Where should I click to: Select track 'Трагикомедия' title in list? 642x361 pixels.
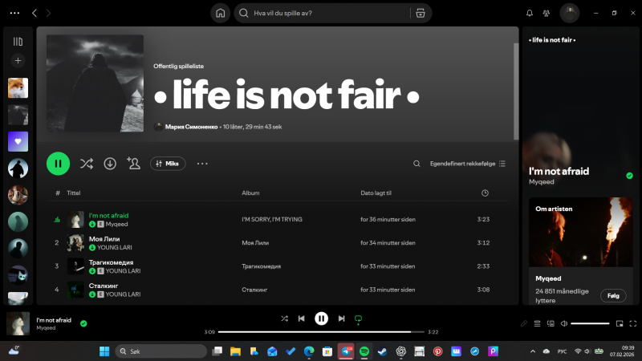click(111, 262)
